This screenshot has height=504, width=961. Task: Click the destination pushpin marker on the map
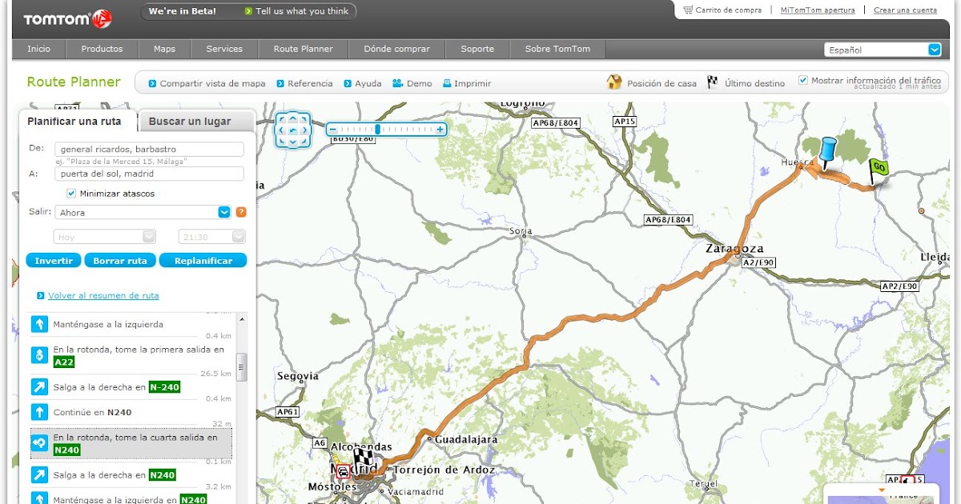coord(829,148)
